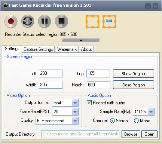Click the Close Region button
The height and width of the screenshot is (144, 162).
tap(134, 85)
